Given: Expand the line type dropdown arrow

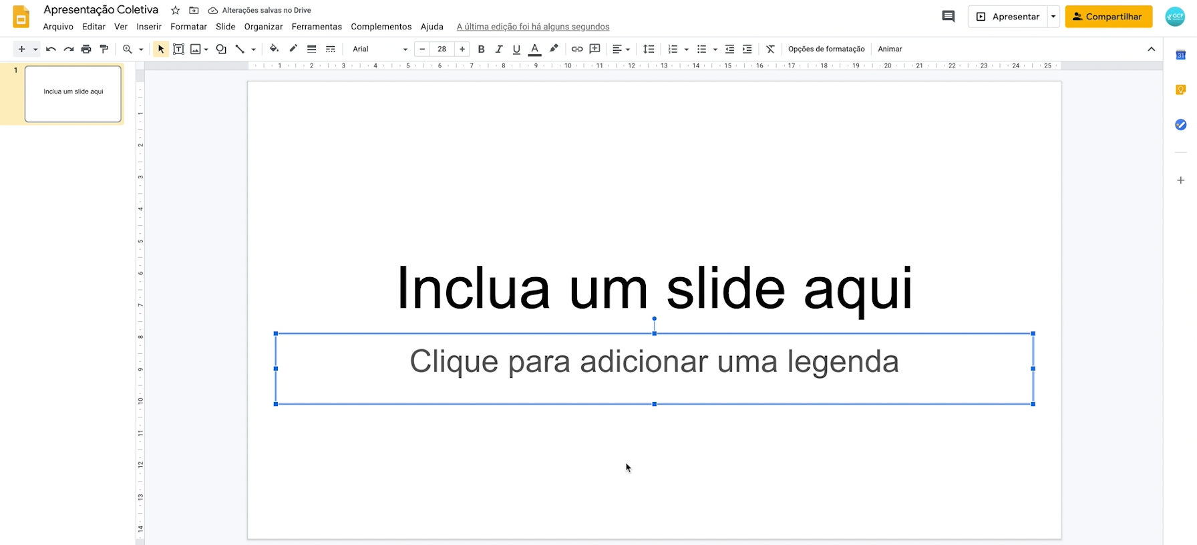Looking at the screenshot, I should click(x=253, y=49).
